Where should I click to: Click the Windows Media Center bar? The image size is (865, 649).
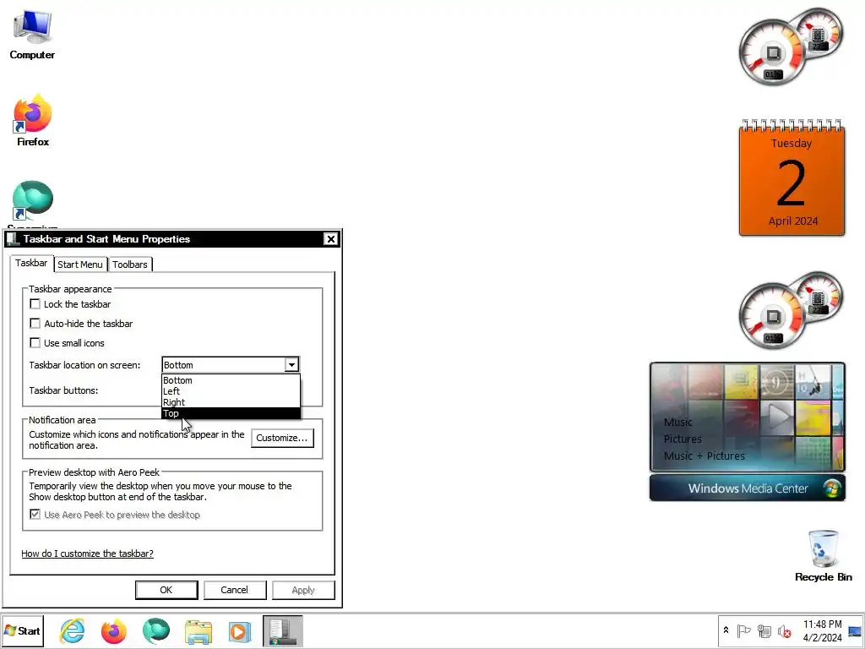(x=748, y=488)
